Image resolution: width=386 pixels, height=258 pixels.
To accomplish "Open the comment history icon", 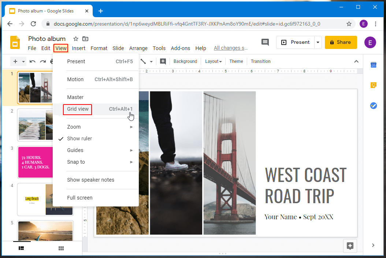I will [x=265, y=42].
